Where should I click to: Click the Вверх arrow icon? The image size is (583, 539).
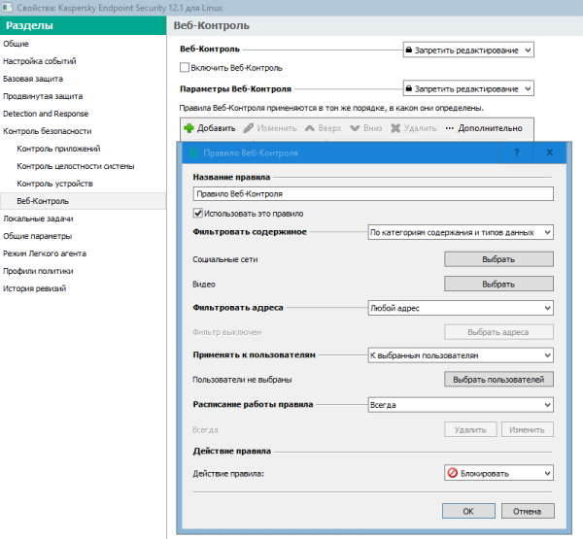[309, 128]
